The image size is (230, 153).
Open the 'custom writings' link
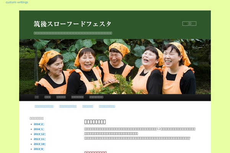click(x=17, y=2)
